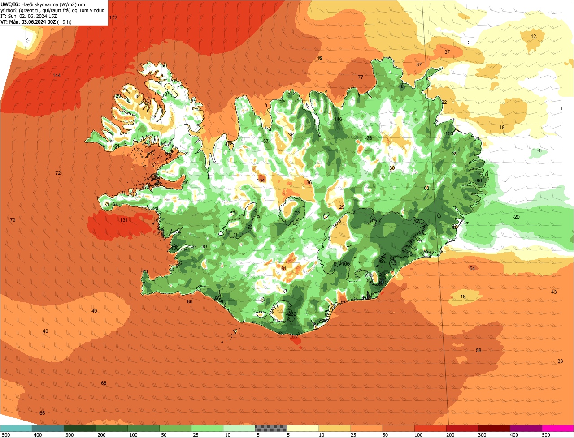
Task: Click the map value 63 in eastern Iceland
Action: (x=426, y=188)
